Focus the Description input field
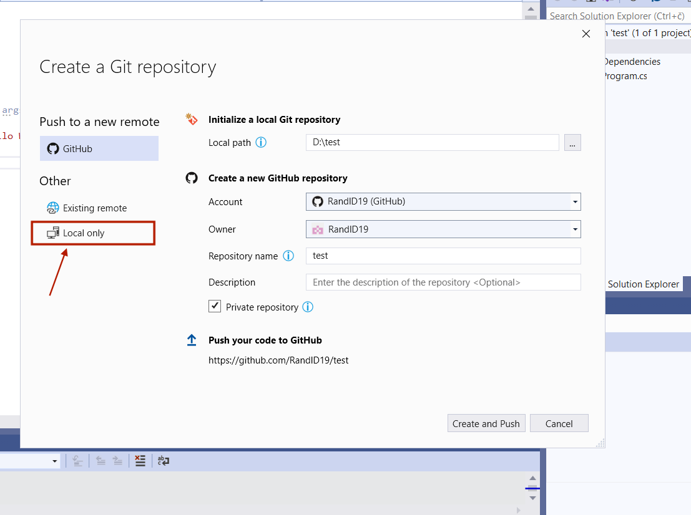 click(443, 282)
